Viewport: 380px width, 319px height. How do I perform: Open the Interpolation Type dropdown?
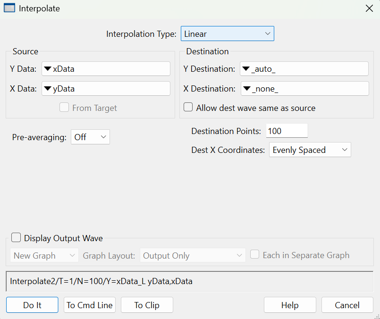[227, 34]
